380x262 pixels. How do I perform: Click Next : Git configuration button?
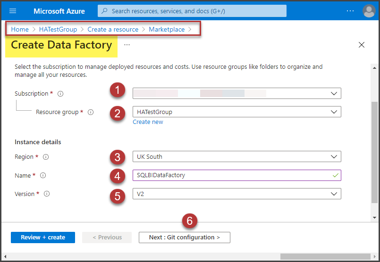(185, 237)
